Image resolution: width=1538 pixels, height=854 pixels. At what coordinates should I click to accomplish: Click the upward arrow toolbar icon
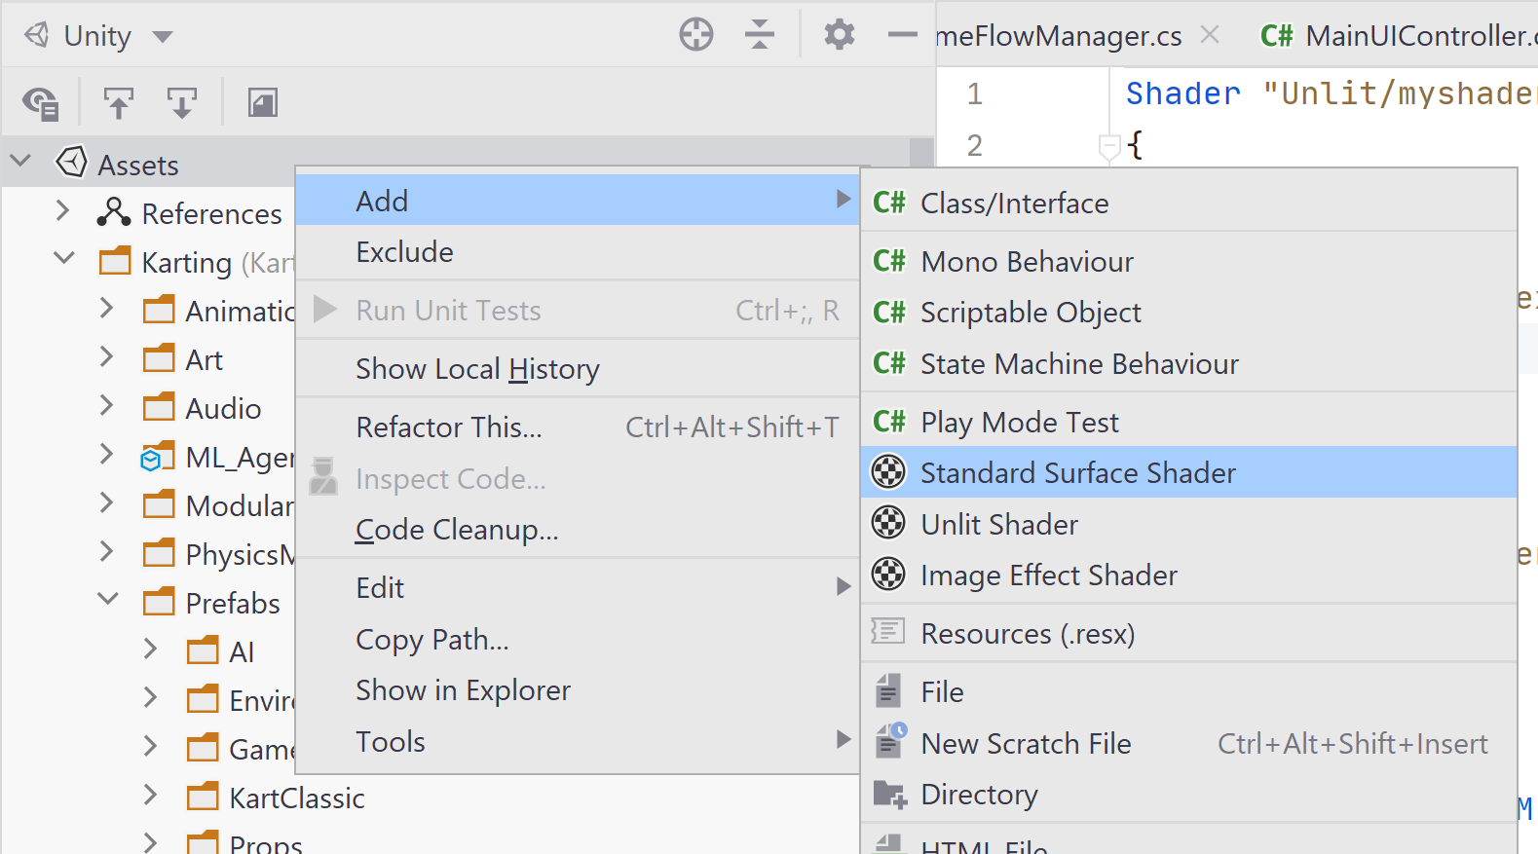coord(119,102)
